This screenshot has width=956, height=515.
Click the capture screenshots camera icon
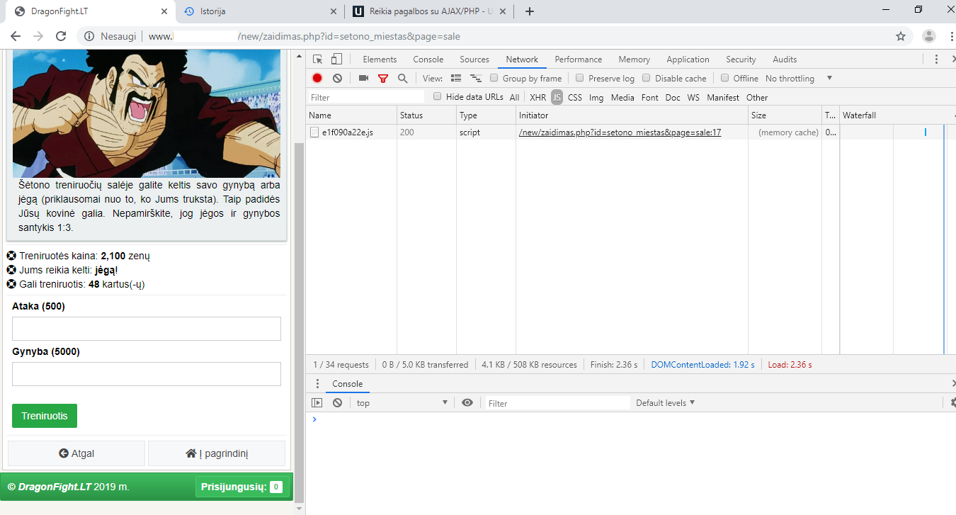click(x=363, y=79)
